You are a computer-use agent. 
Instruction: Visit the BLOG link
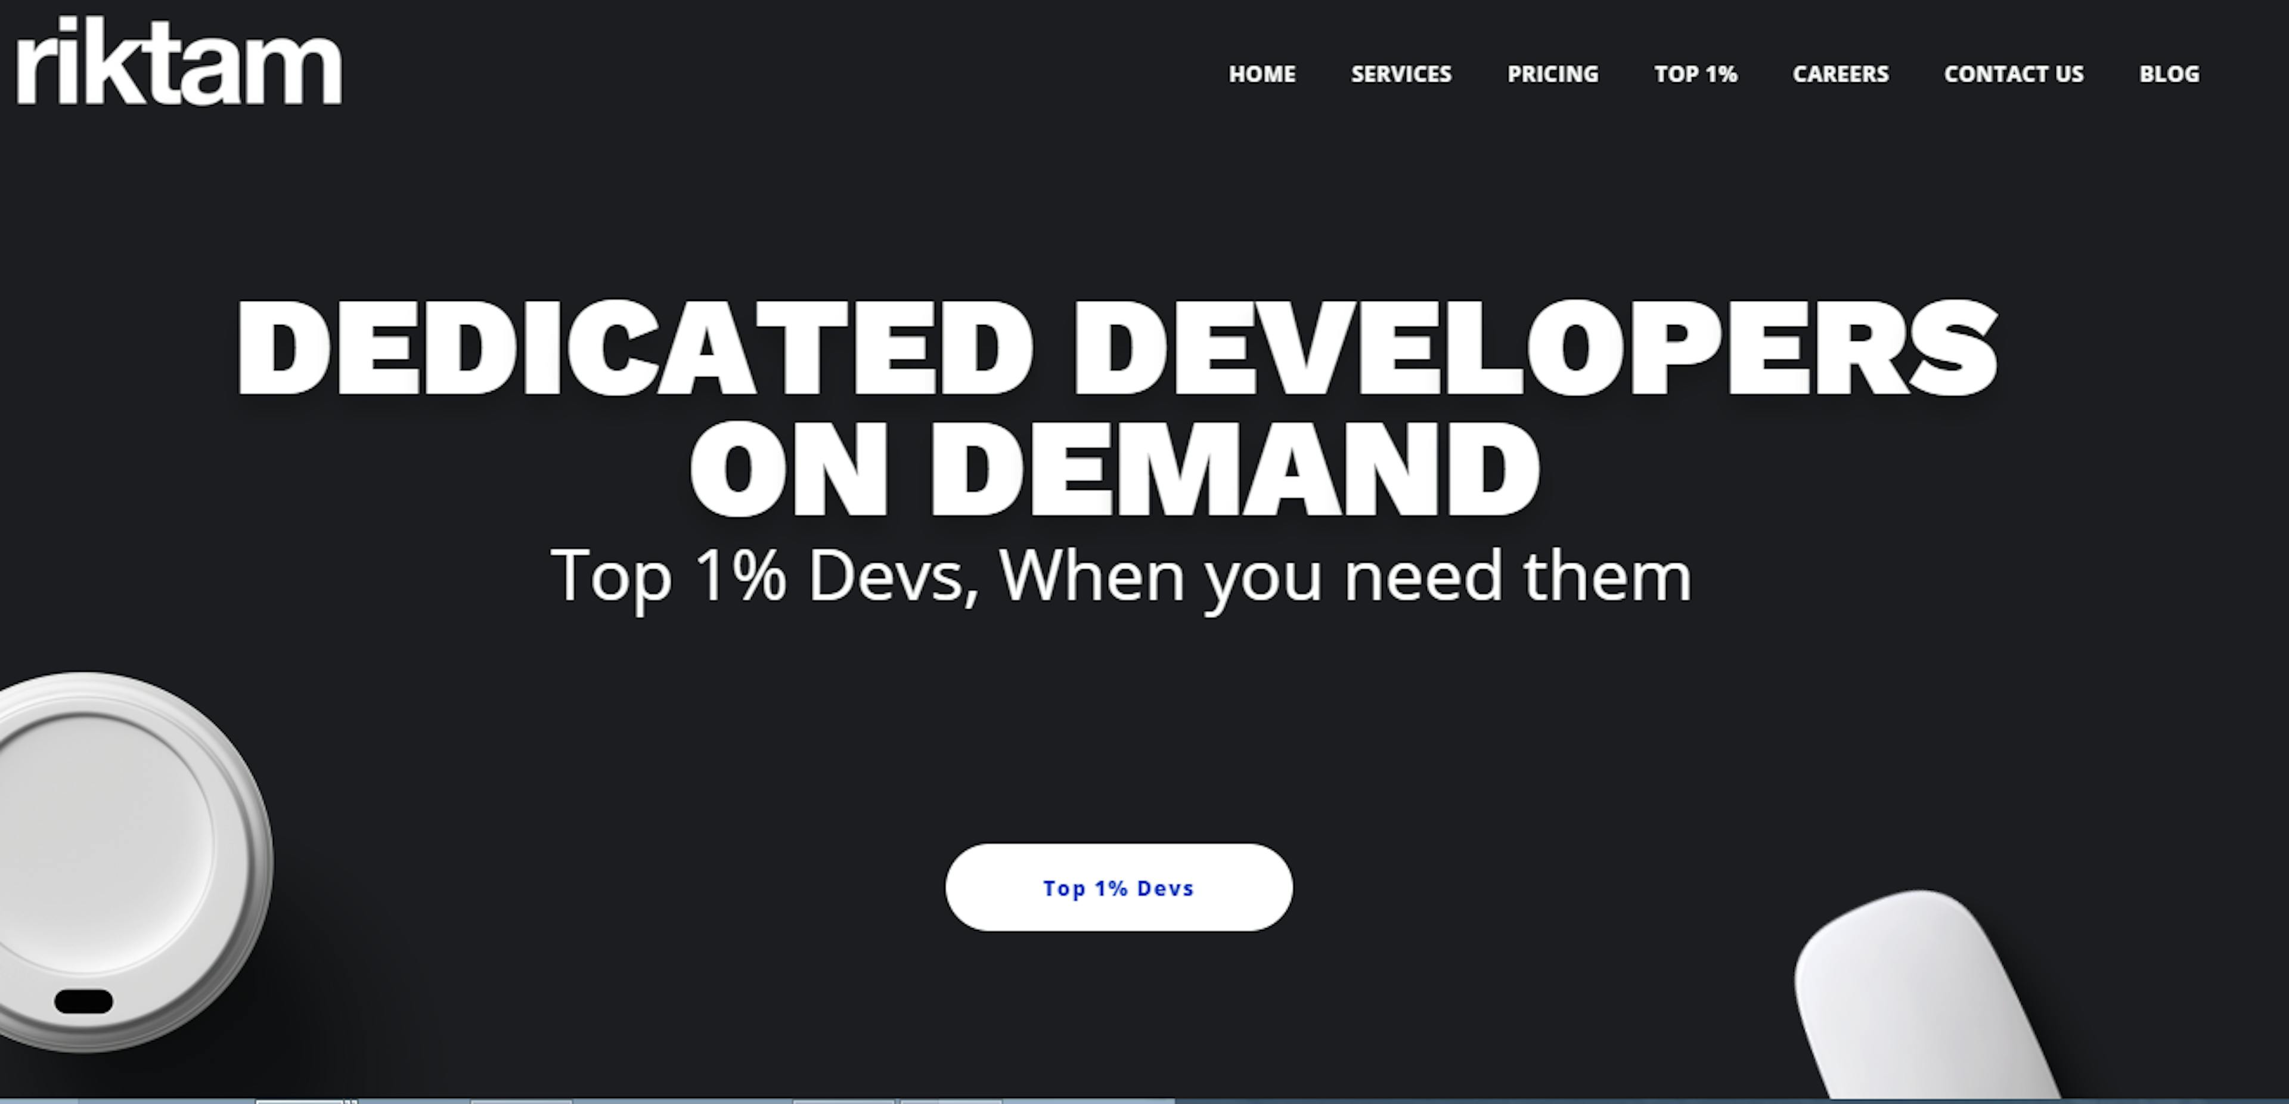point(2169,74)
